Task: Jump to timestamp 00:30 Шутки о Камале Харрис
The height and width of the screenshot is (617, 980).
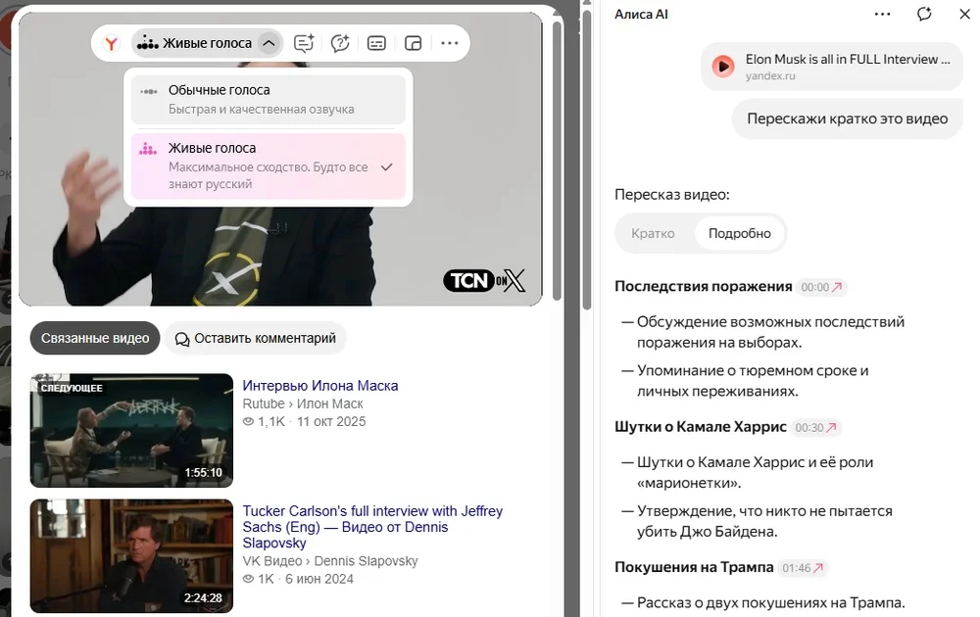Action: pos(815,428)
